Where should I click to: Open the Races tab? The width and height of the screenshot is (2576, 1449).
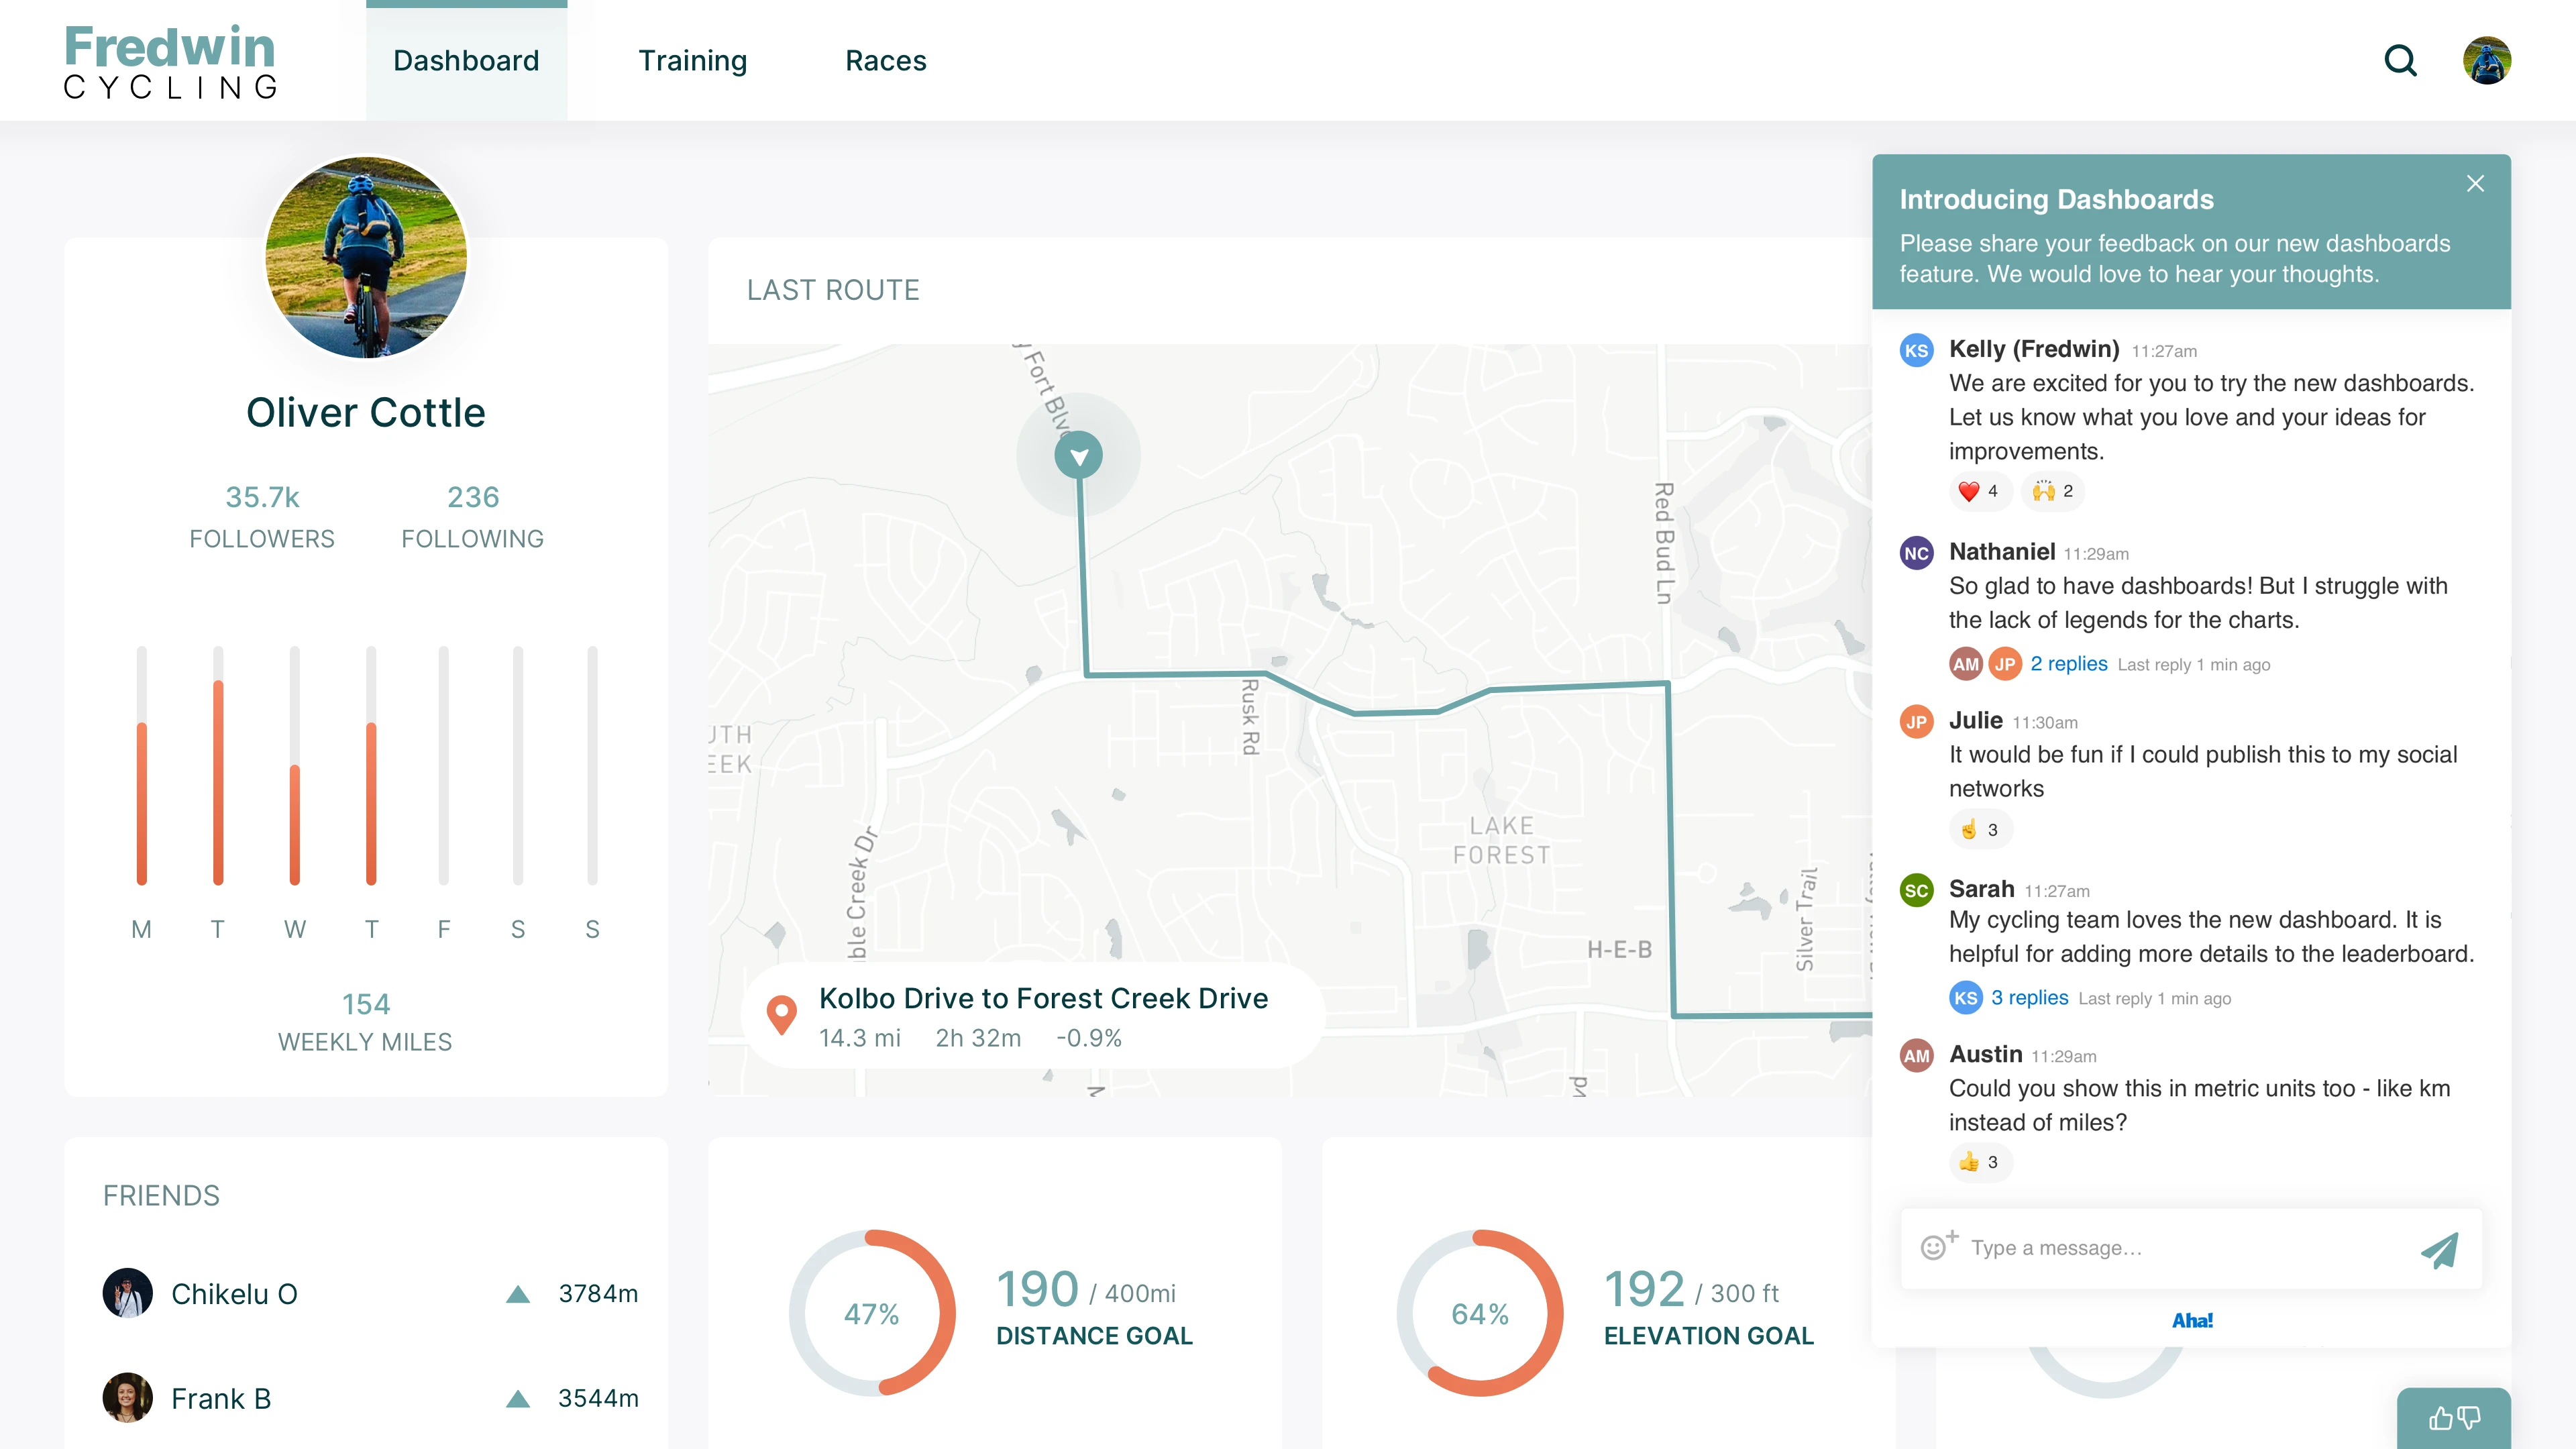(885, 61)
